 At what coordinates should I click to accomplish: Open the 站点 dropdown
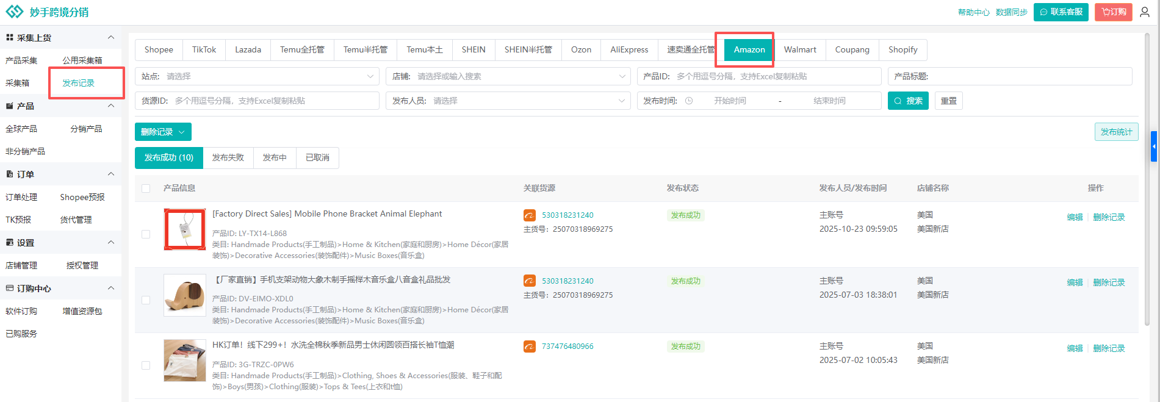click(257, 77)
